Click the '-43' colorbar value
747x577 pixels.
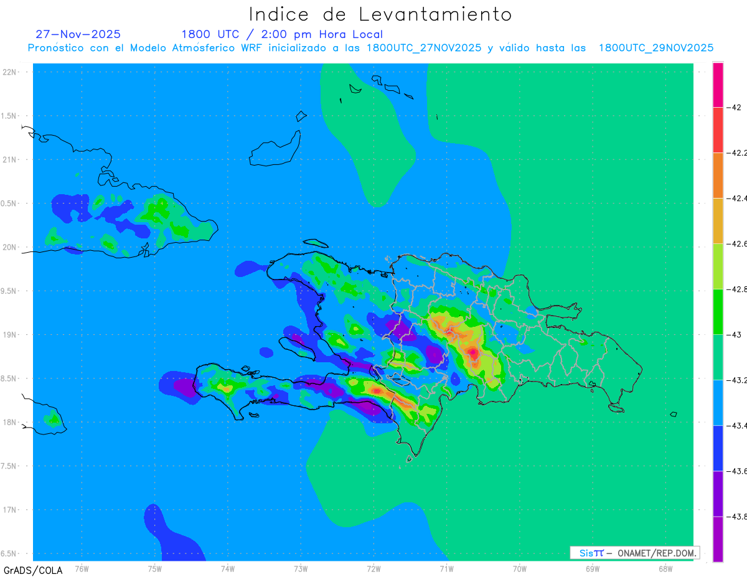point(735,334)
